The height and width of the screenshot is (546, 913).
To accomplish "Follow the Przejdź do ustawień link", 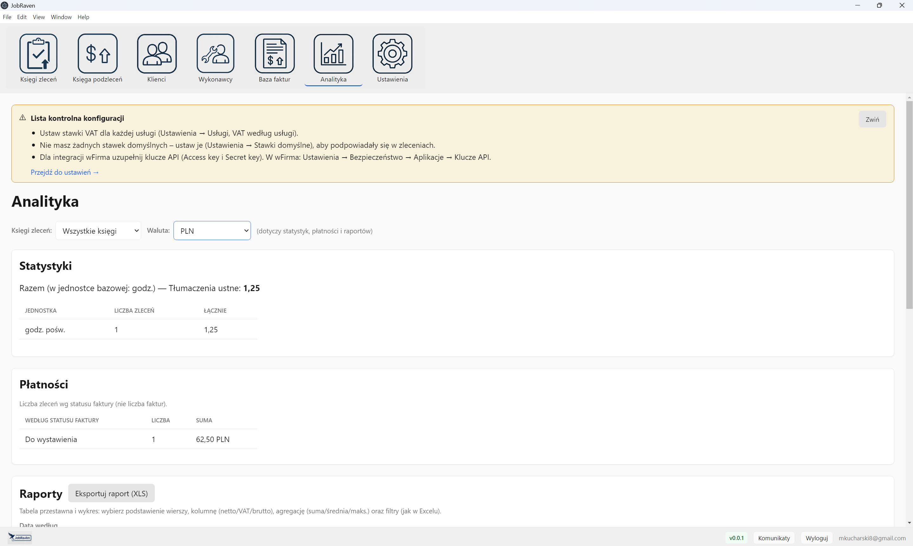I will (x=65, y=172).
